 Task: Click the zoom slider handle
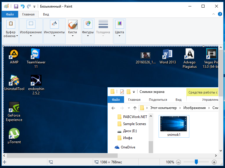click(196, 162)
